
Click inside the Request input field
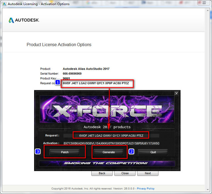click(111, 135)
